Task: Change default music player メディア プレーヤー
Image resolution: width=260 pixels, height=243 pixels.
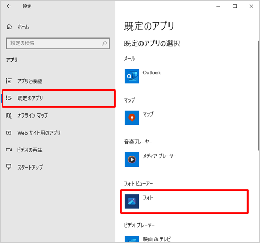Action: [160, 156]
